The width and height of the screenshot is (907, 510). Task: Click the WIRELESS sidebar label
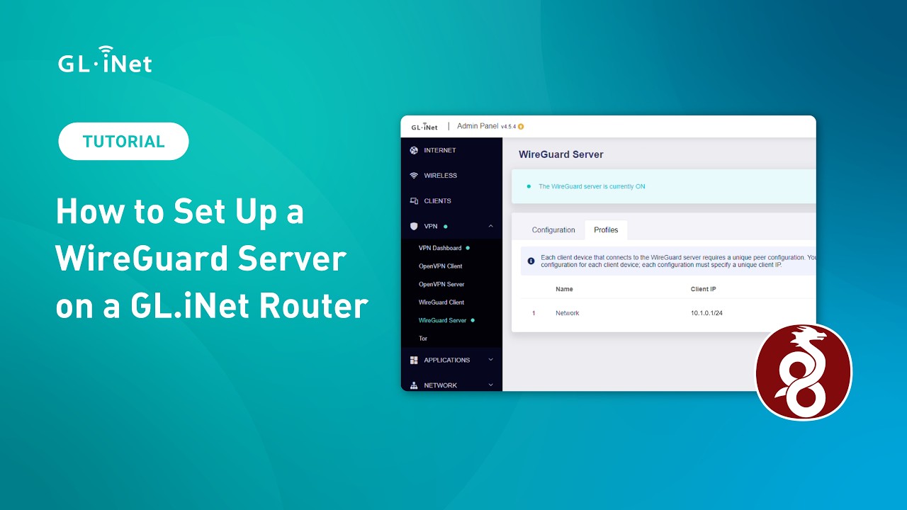click(x=441, y=176)
